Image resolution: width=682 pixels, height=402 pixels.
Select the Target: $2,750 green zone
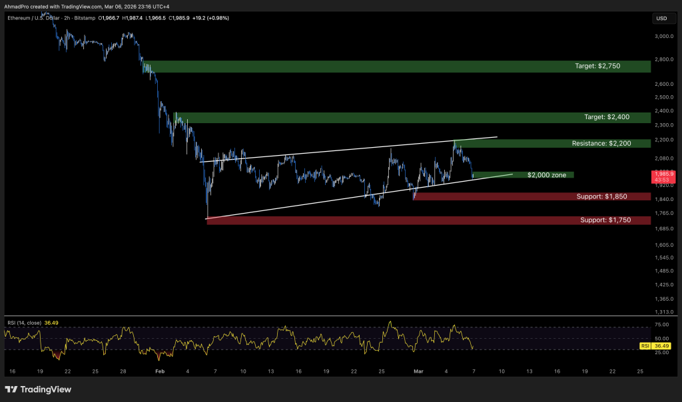(400, 67)
